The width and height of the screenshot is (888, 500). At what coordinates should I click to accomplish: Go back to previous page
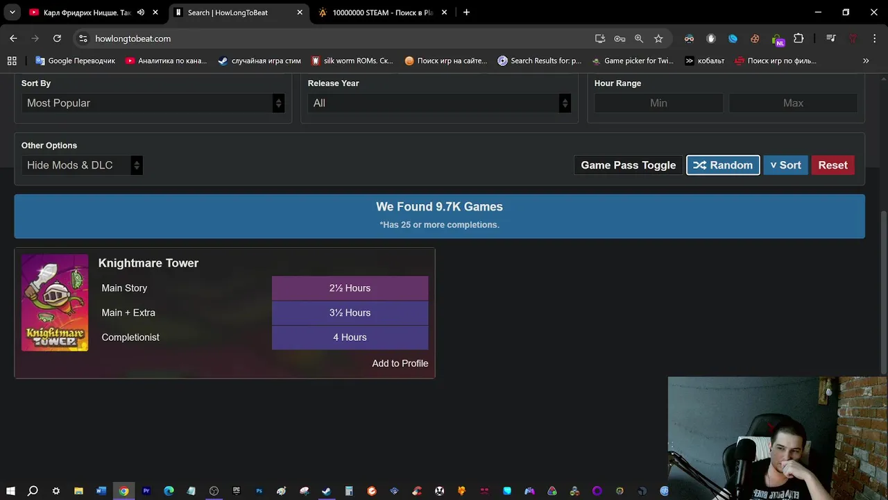click(13, 39)
